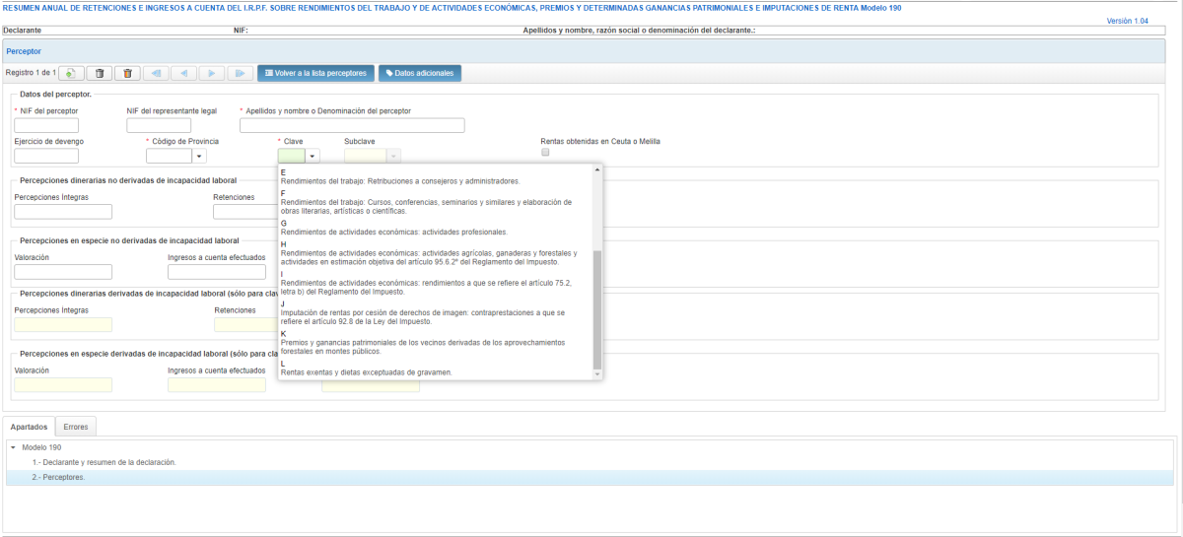
Task: Select clave H actividades agrícolas, ganaderas
Action: [x=436, y=253]
